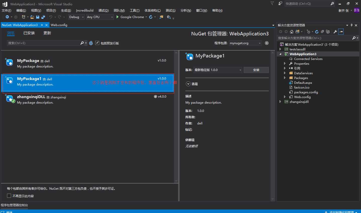Viewport: 361px width, 213px height.
Task: Expand the DataServices folder
Action: (285, 73)
